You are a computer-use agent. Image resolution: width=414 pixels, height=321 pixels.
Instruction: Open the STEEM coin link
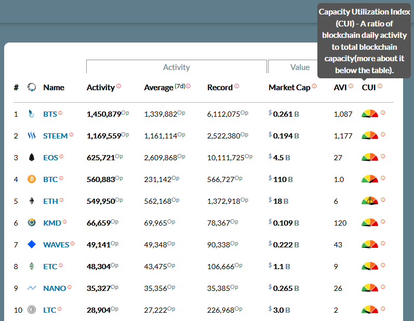tap(56, 136)
